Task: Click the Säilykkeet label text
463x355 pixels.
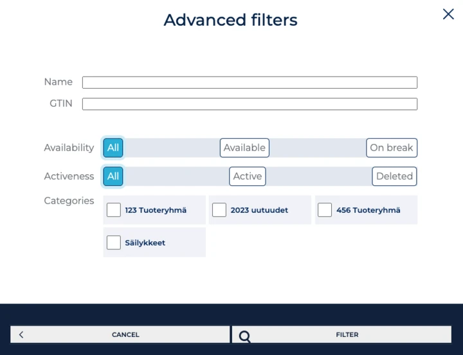Action: (x=145, y=243)
